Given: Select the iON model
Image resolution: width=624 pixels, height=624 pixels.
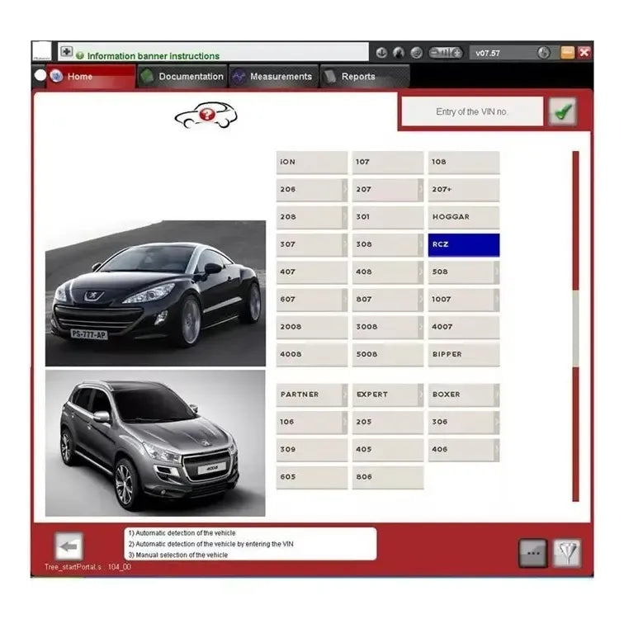Looking at the screenshot, I should click(x=312, y=162).
